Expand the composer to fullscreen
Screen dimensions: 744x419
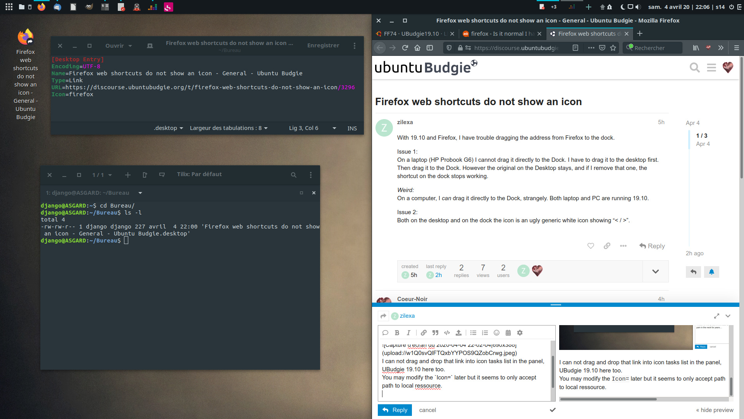(x=716, y=316)
